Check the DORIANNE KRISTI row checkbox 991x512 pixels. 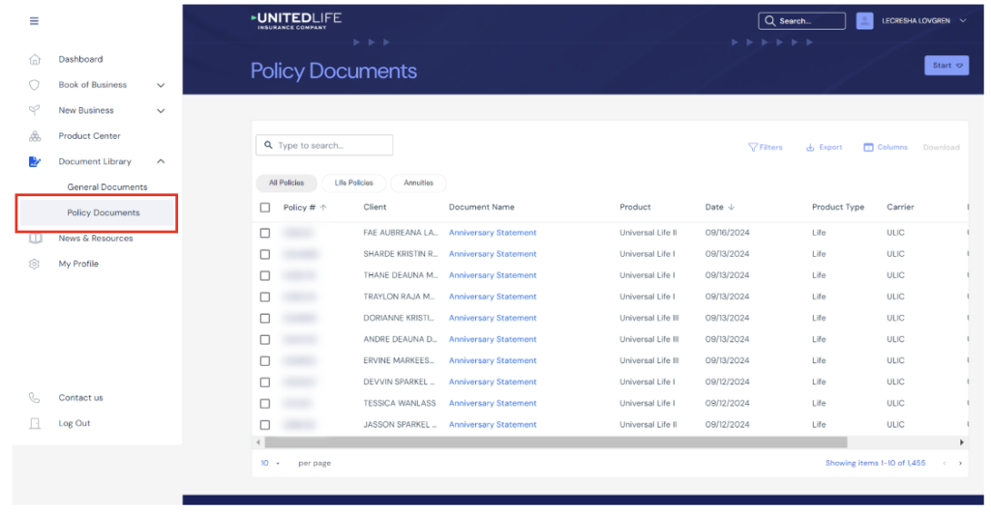point(265,319)
